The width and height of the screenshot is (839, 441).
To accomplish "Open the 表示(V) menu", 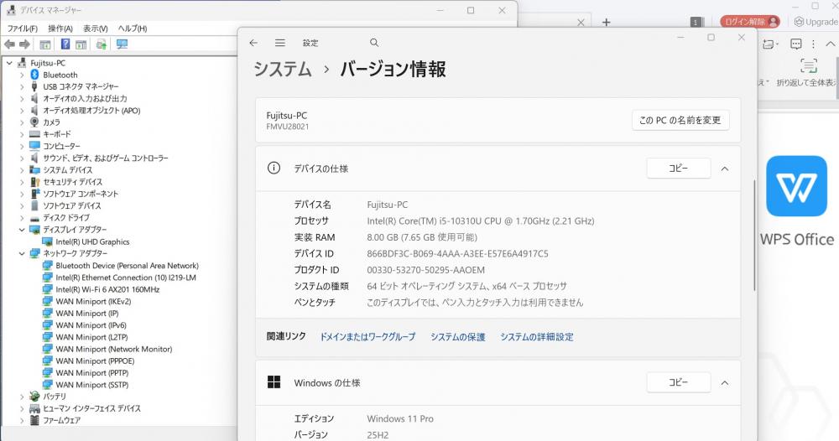I will click(96, 29).
